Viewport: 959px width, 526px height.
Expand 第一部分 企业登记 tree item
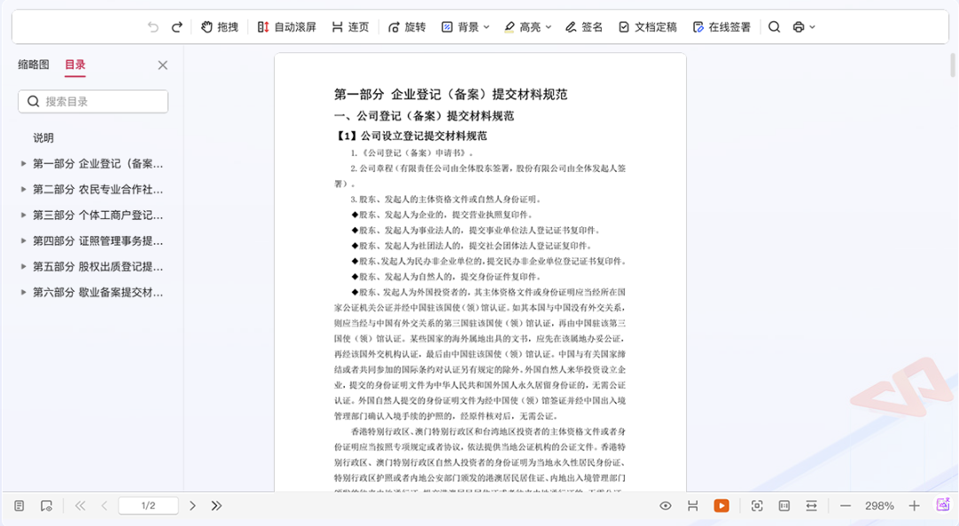pyautogui.click(x=24, y=164)
